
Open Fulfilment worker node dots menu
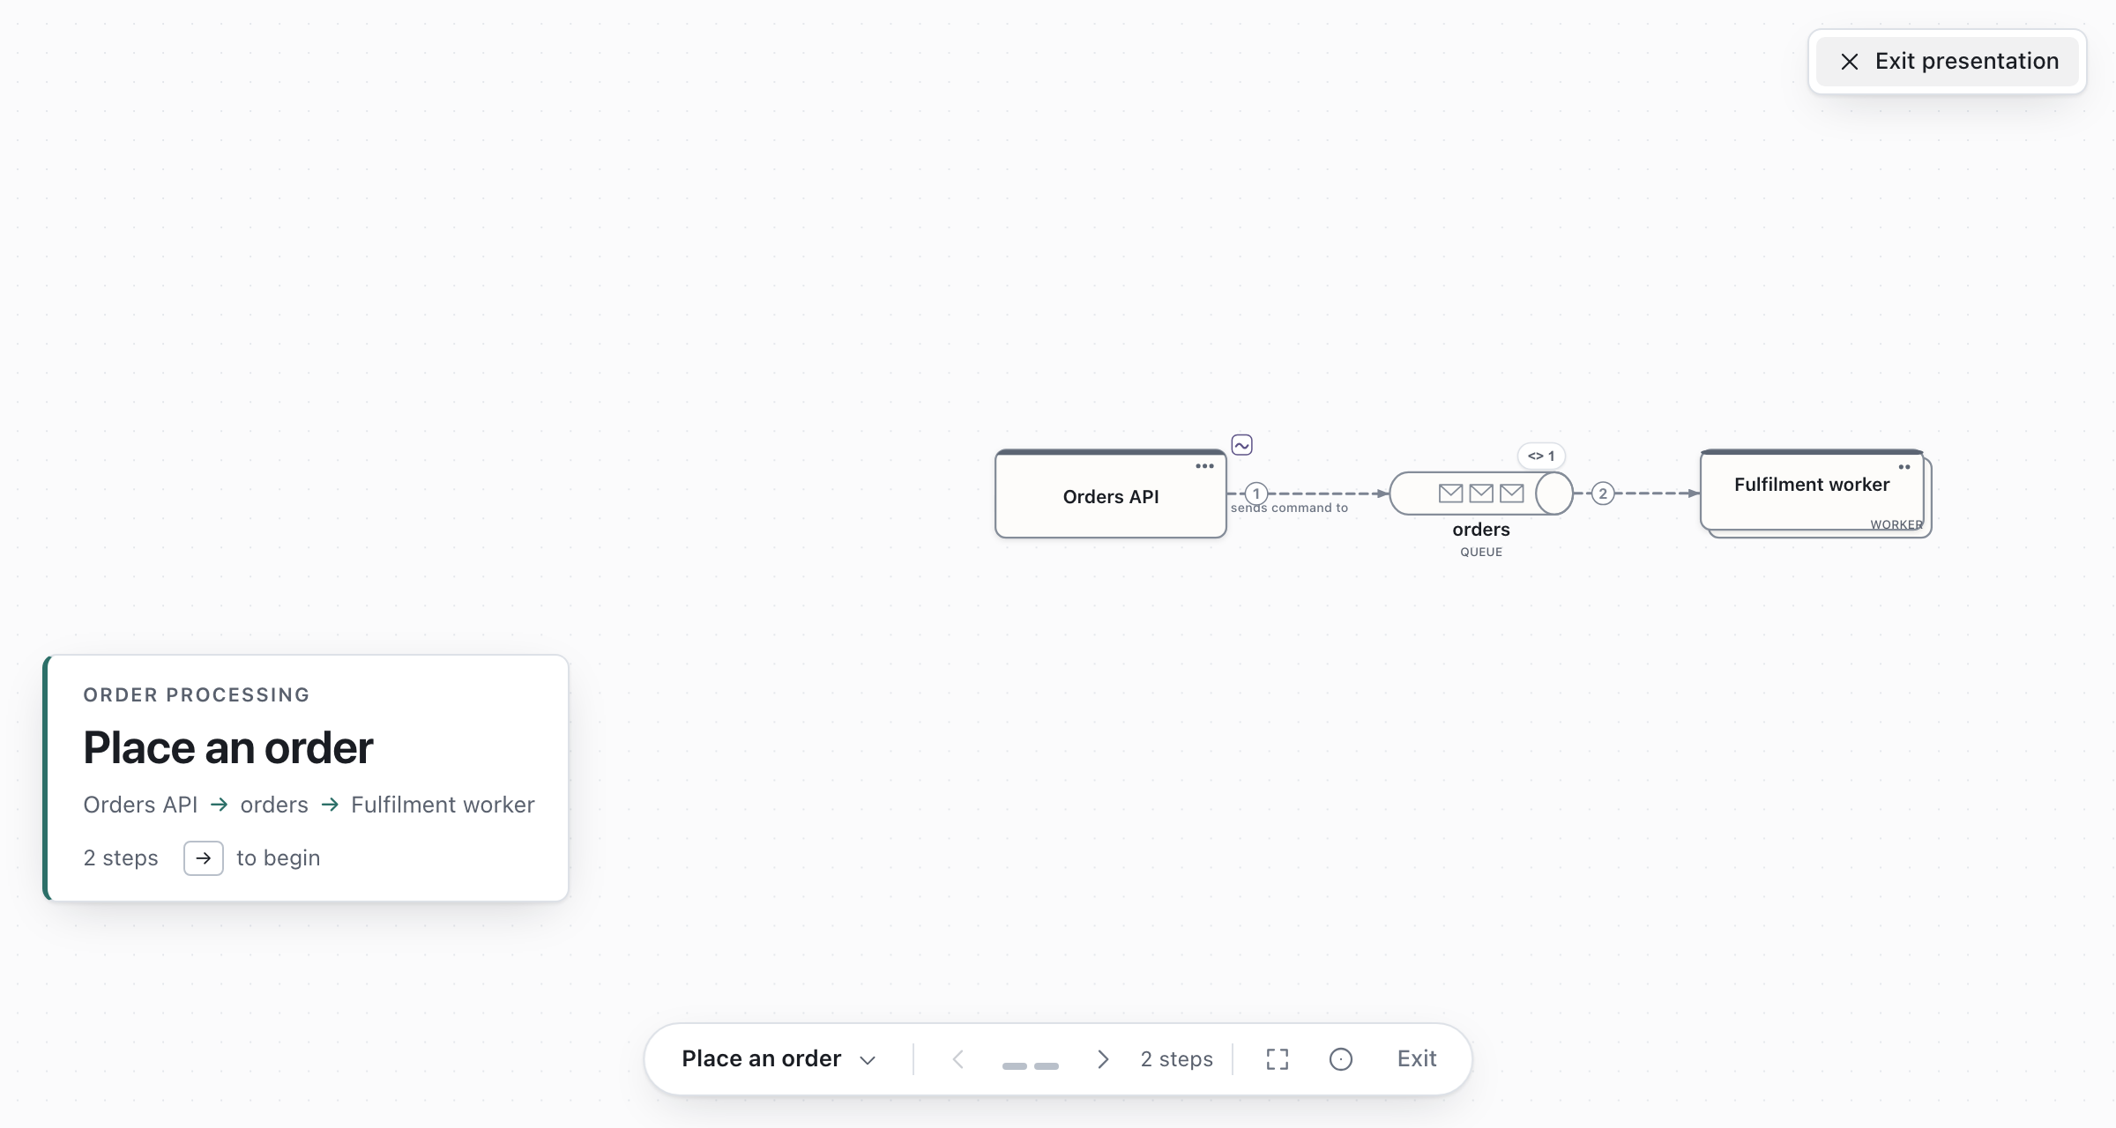click(1904, 467)
